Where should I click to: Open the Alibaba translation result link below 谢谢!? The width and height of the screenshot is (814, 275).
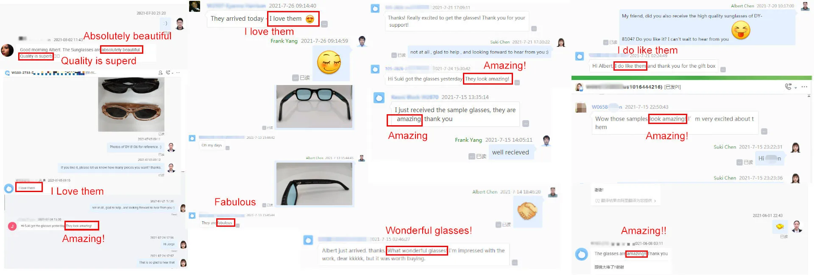[625, 201]
